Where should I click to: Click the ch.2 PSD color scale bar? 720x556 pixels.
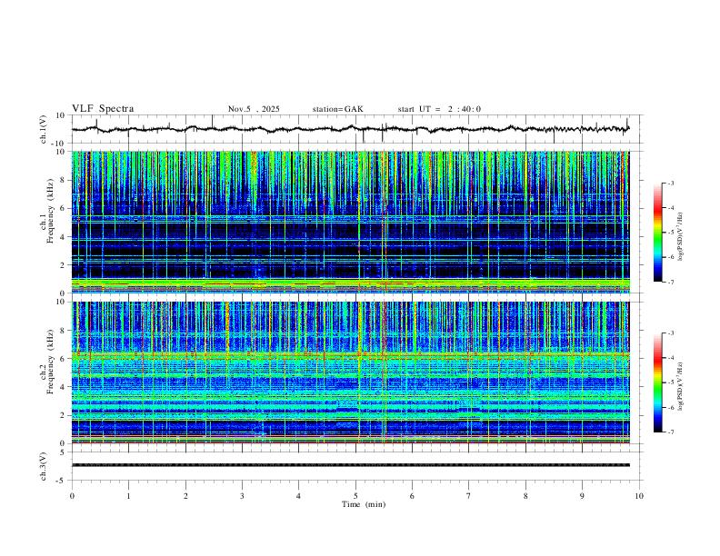657,382
